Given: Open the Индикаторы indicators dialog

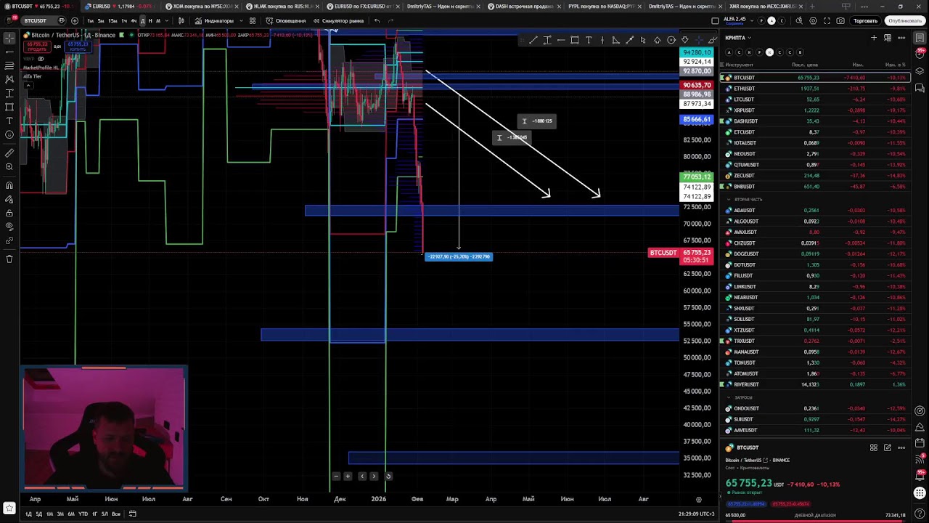Looking at the screenshot, I should click(x=214, y=21).
